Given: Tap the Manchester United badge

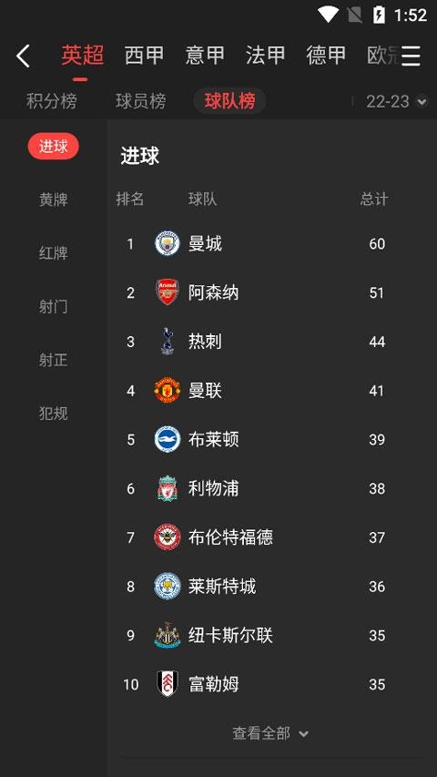Looking at the screenshot, I should point(167,391).
